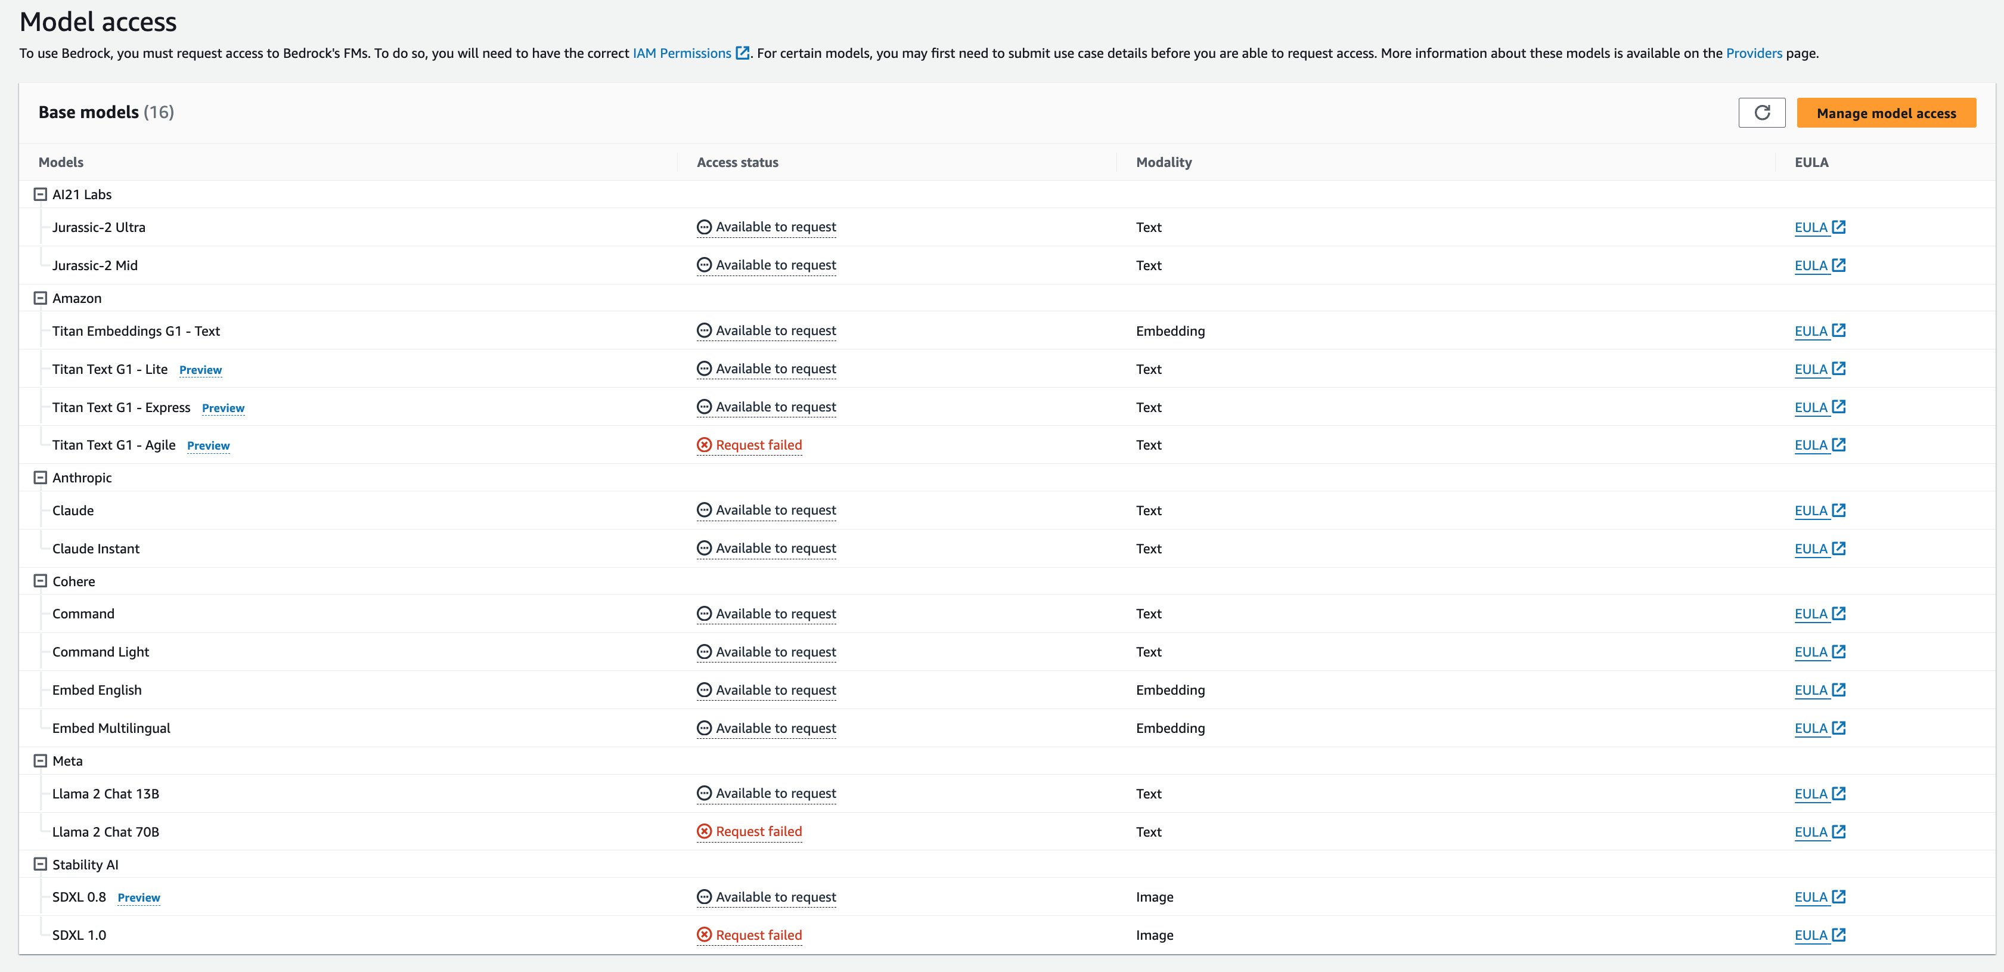Screen dimensions: 2004x972
Task: Select the Llama 2 Chat 13B model name
Action: click(x=106, y=794)
